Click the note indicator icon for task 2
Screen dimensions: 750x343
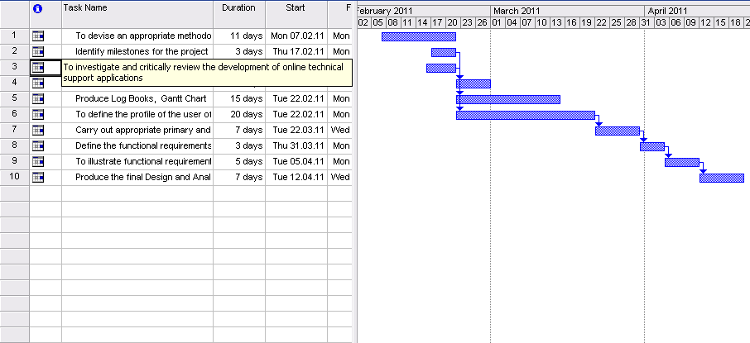38,52
